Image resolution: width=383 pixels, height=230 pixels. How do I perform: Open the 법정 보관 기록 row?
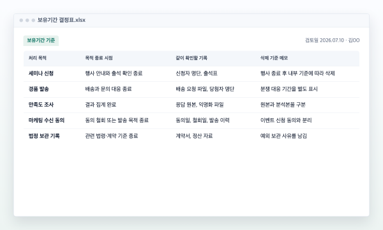191,136
